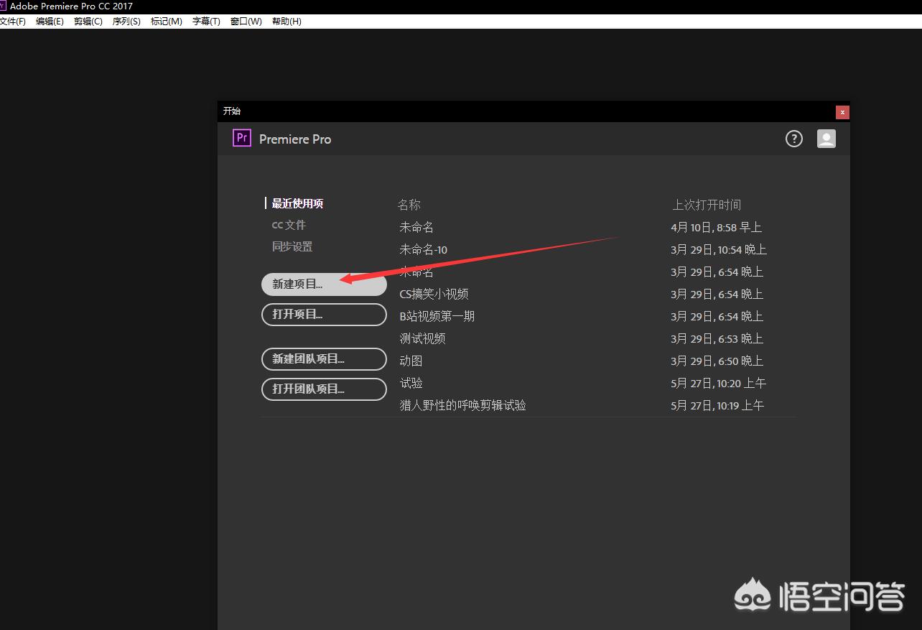The width and height of the screenshot is (922, 630).
Task: Open the 序列(S) menu
Action: tap(126, 22)
